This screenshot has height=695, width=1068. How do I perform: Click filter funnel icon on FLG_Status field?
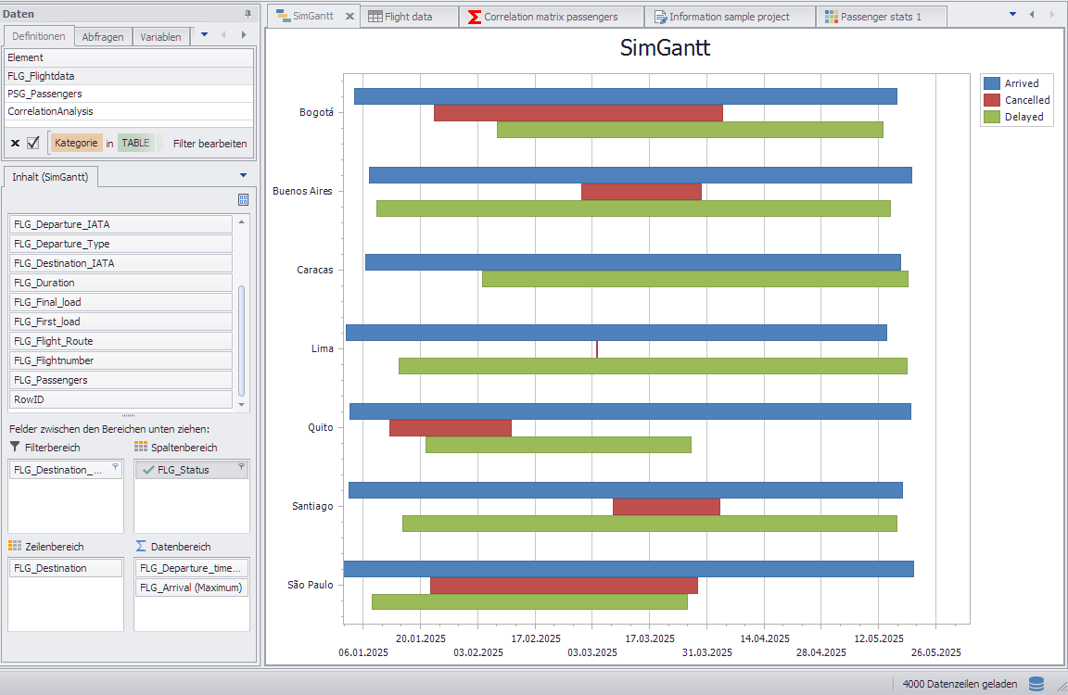coord(241,467)
